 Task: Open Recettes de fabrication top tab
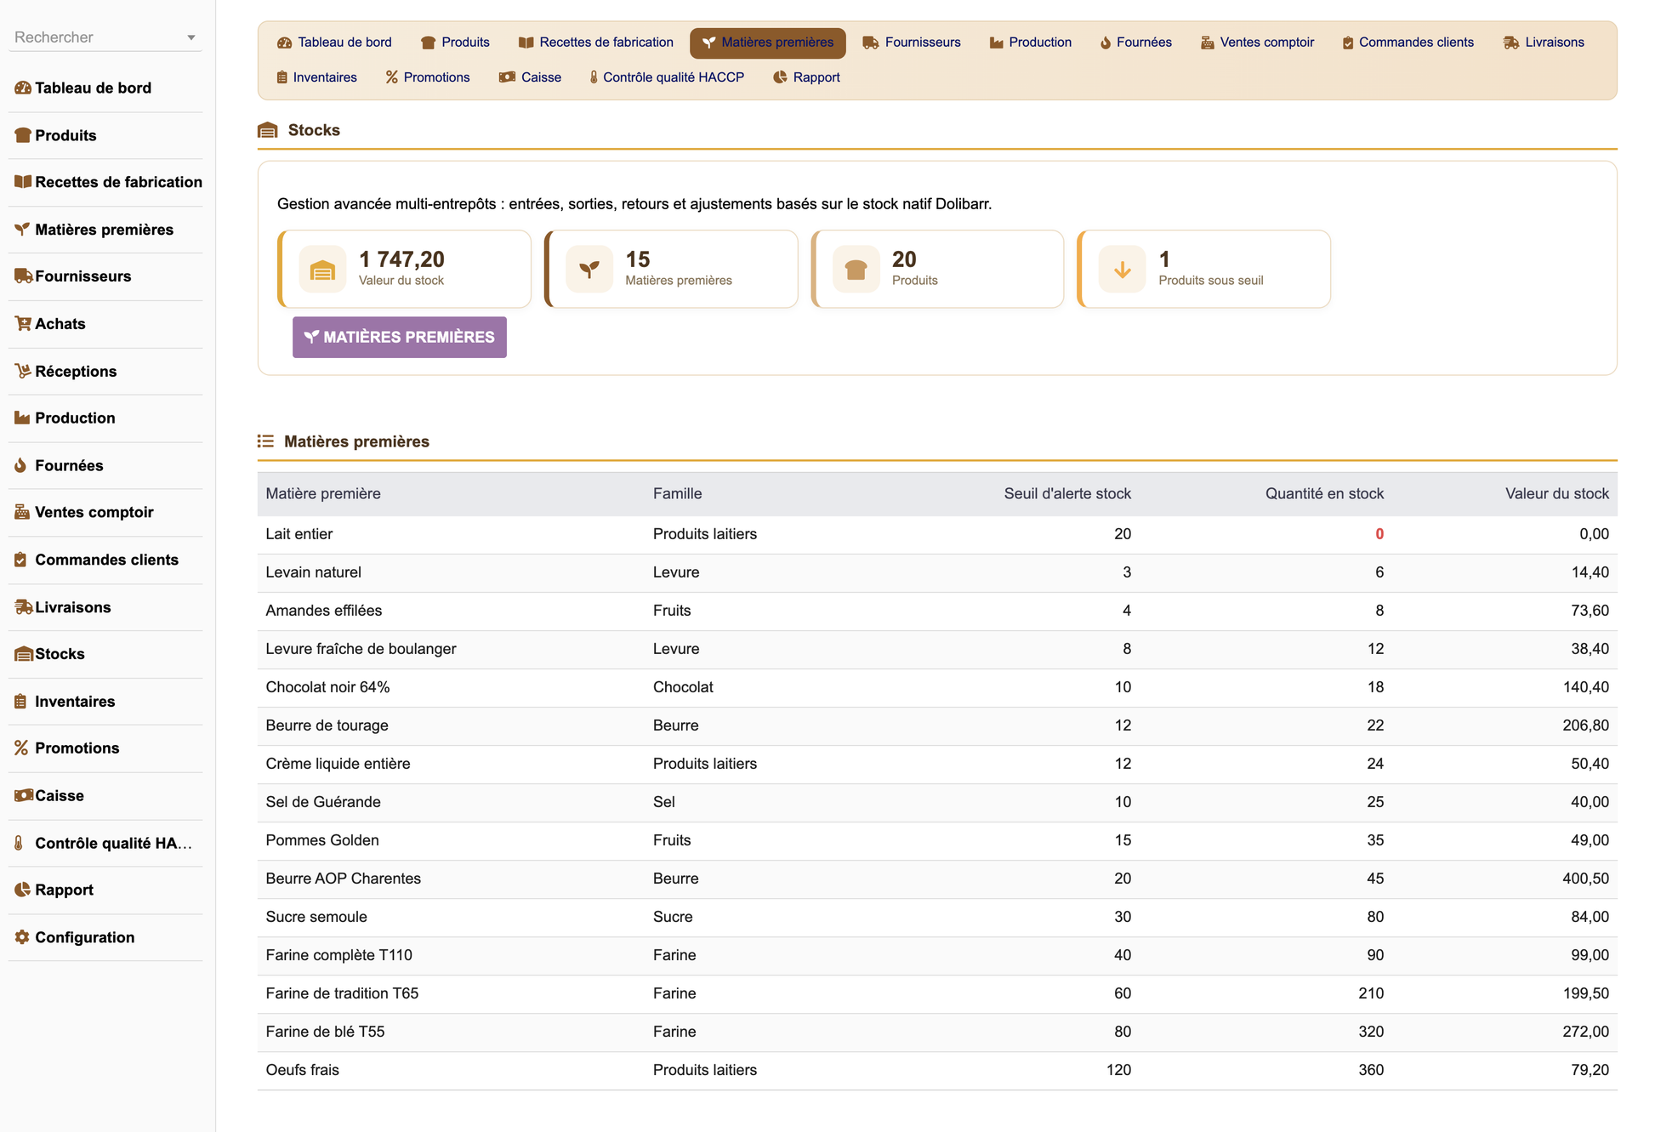(x=596, y=43)
